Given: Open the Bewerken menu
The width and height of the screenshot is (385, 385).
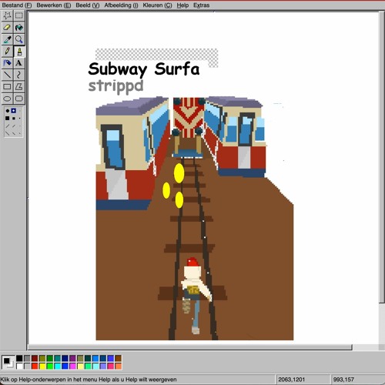Looking at the screenshot, I should click(x=54, y=5).
